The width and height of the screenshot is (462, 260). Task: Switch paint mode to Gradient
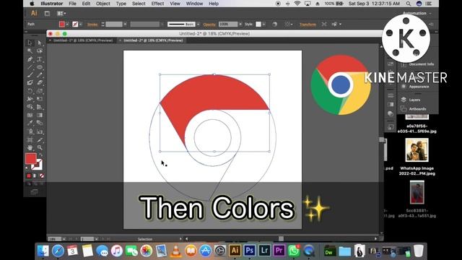click(35, 176)
